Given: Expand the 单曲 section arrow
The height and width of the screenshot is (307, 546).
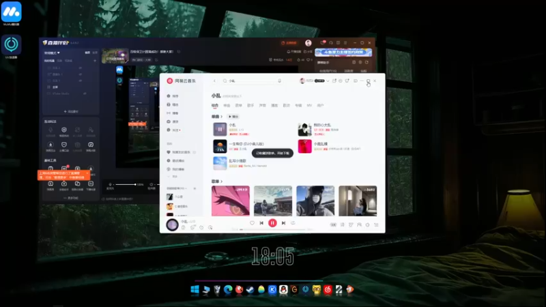Looking at the screenshot, I should click(221, 117).
